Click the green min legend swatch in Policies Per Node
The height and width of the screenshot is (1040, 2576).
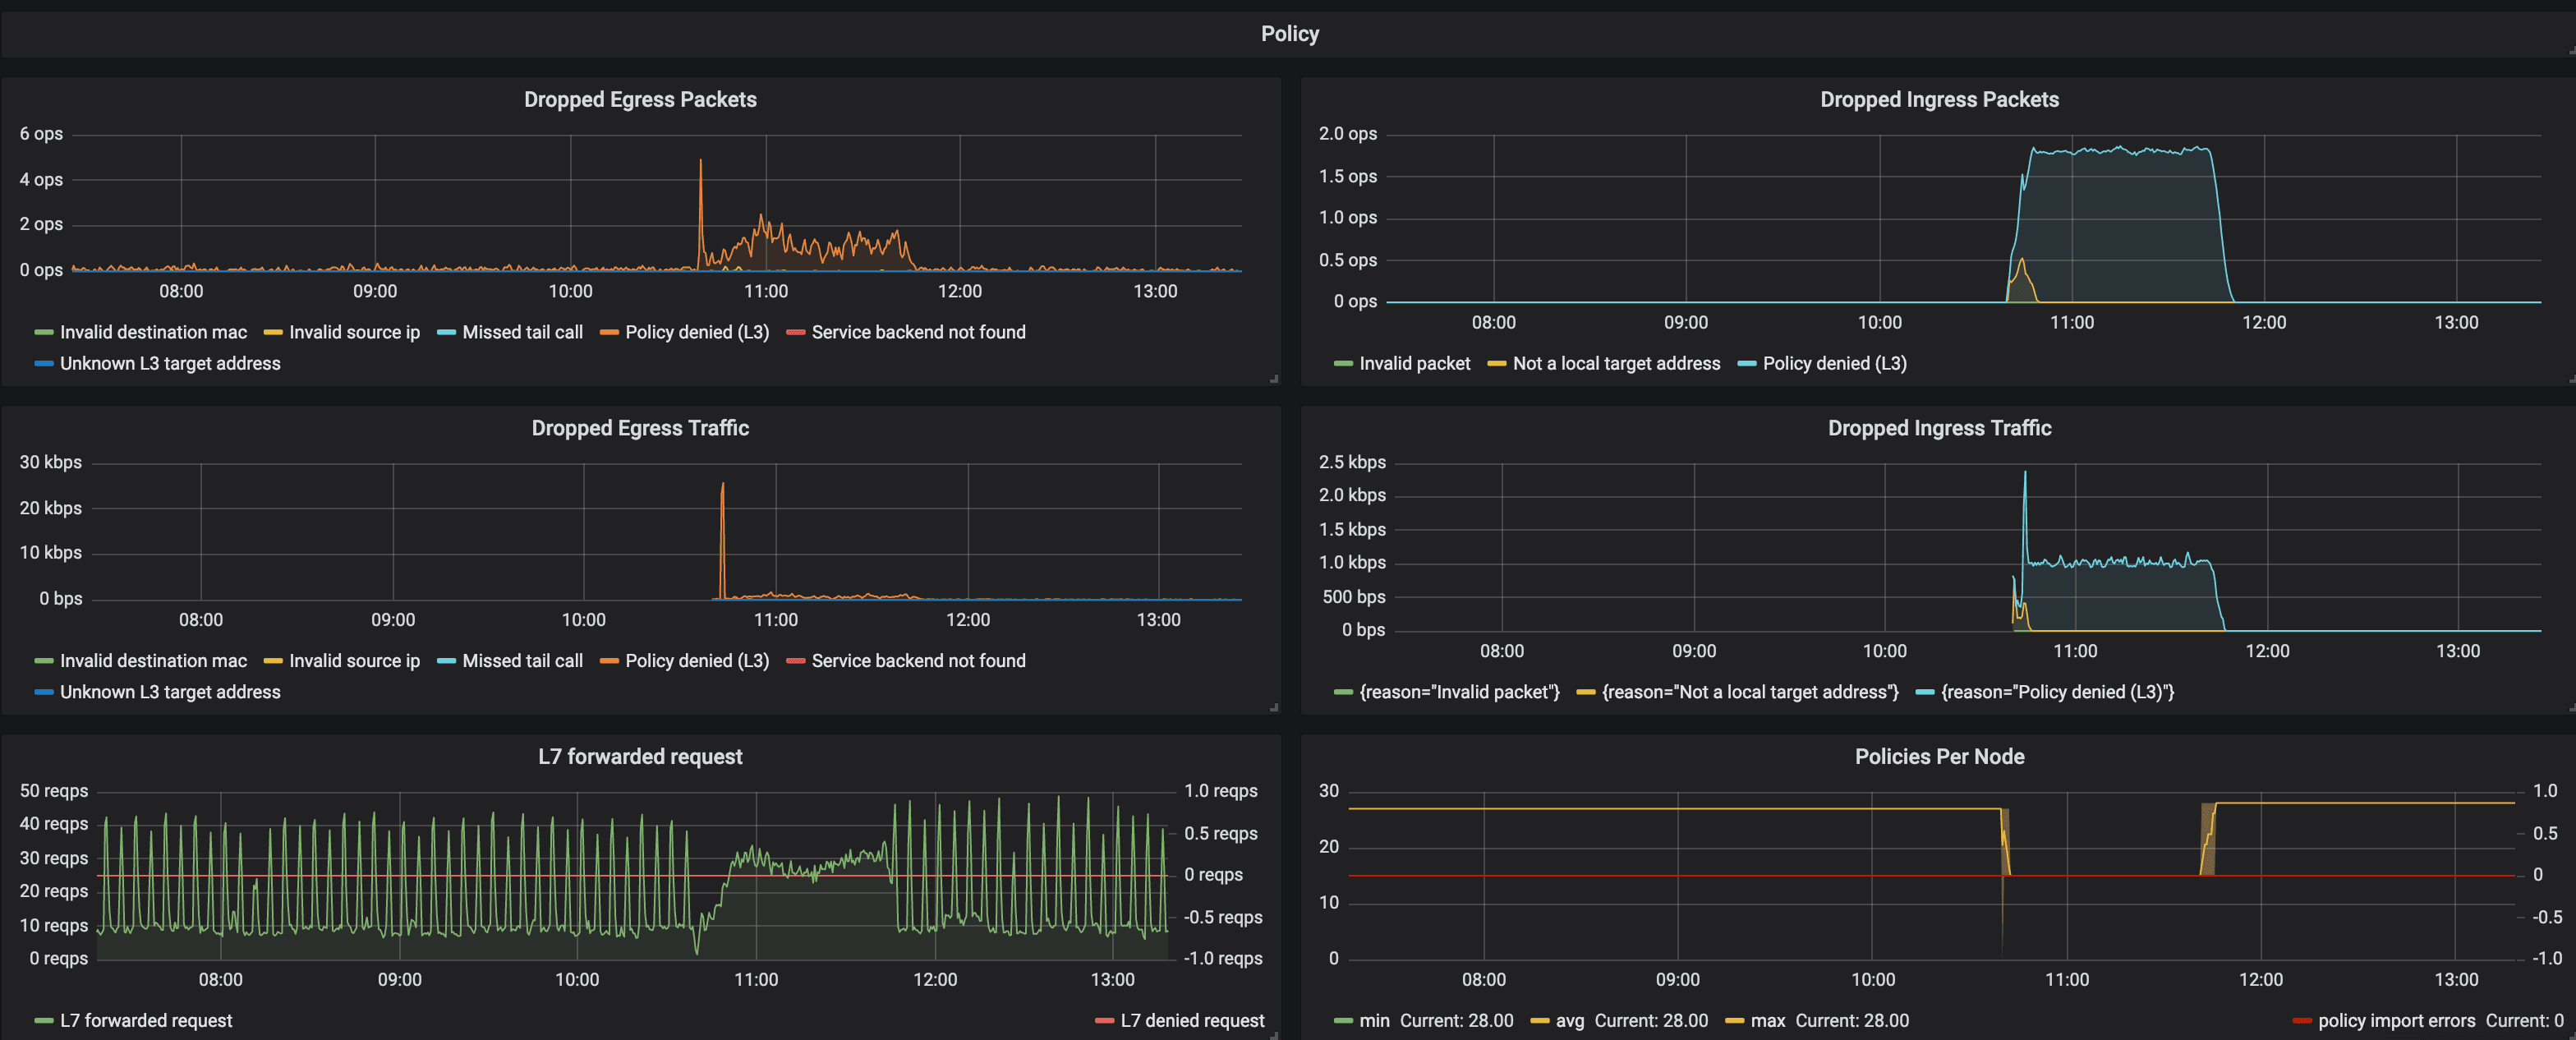tap(1343, 1021)
